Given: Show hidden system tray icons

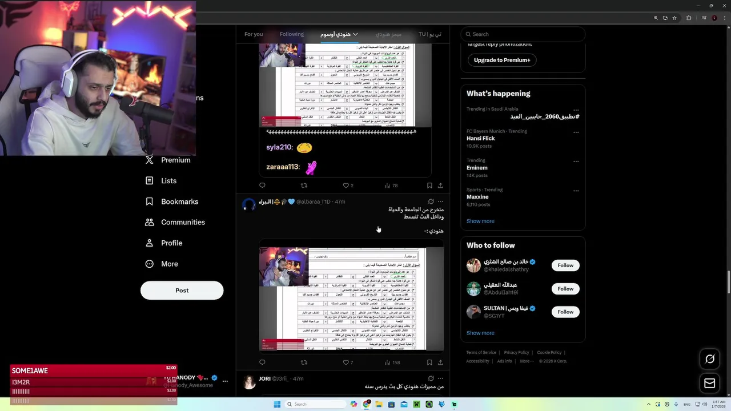Looking at the screenshot, I should (649, 404).
